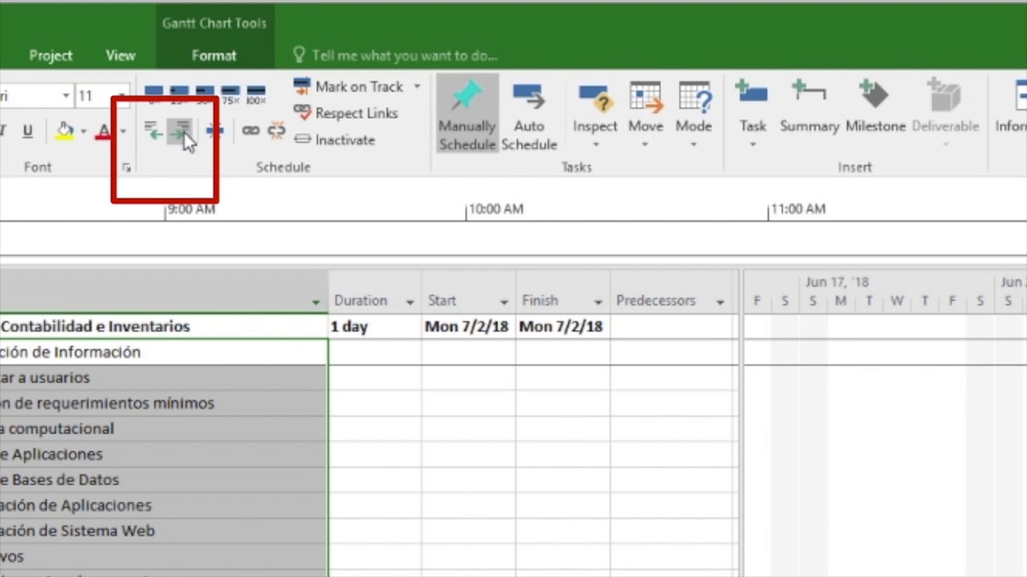Mark task 100% complete

[256, 95]
